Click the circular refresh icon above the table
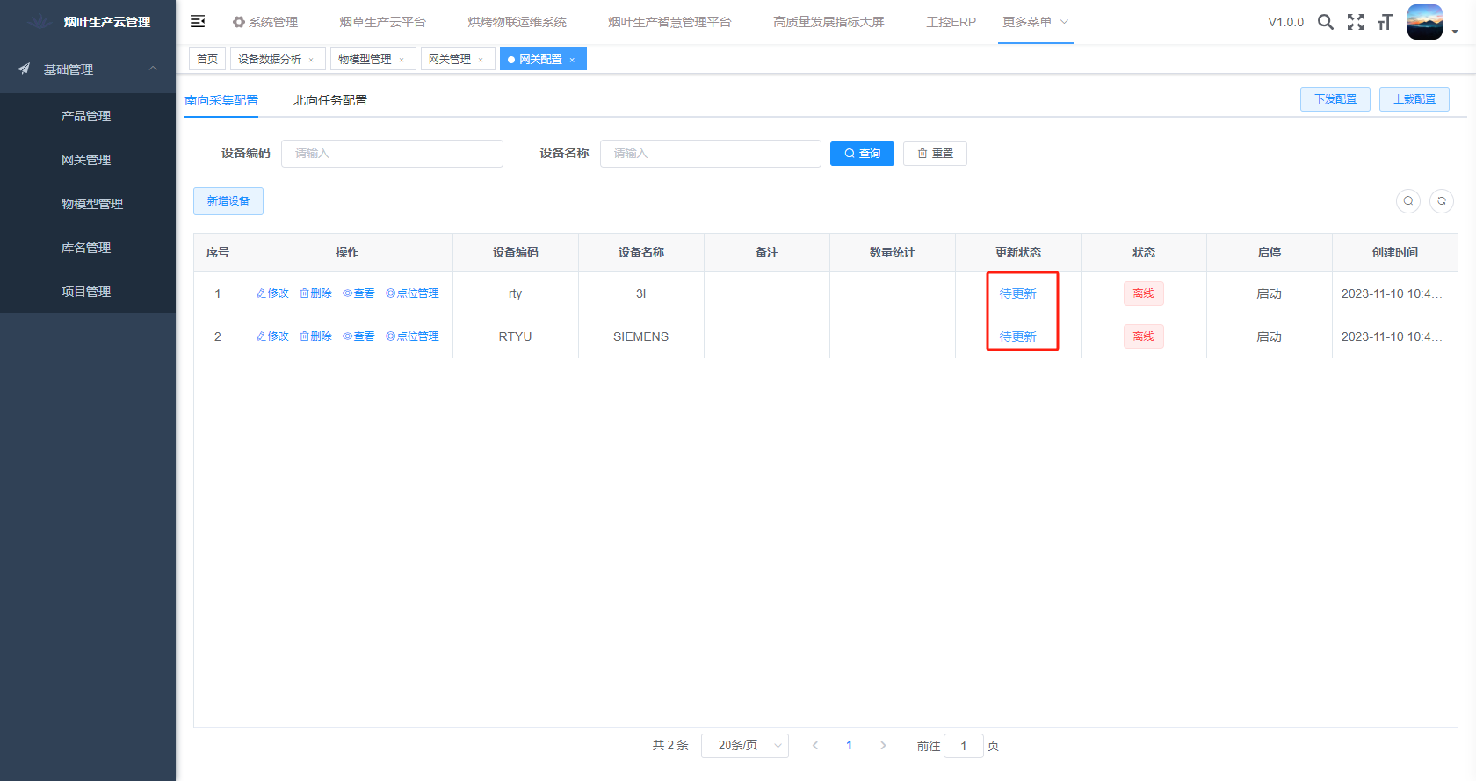 pos(1441,201)
